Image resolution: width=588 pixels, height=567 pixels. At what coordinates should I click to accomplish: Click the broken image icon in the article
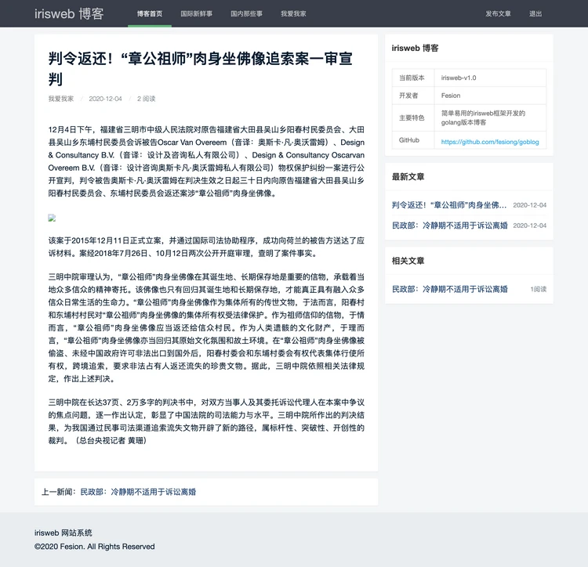tap(52, 218)
